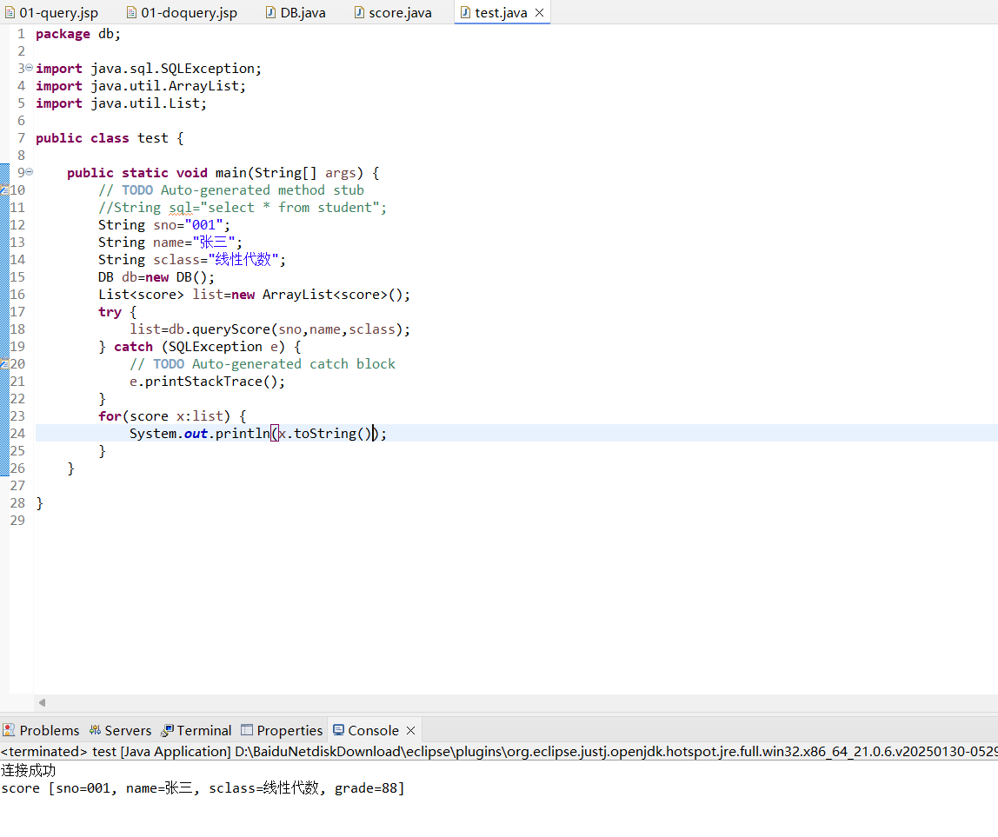The image size is (998, 837).
Task: Click the class name 'test' on line 7
Action: (x=153, y=138)
